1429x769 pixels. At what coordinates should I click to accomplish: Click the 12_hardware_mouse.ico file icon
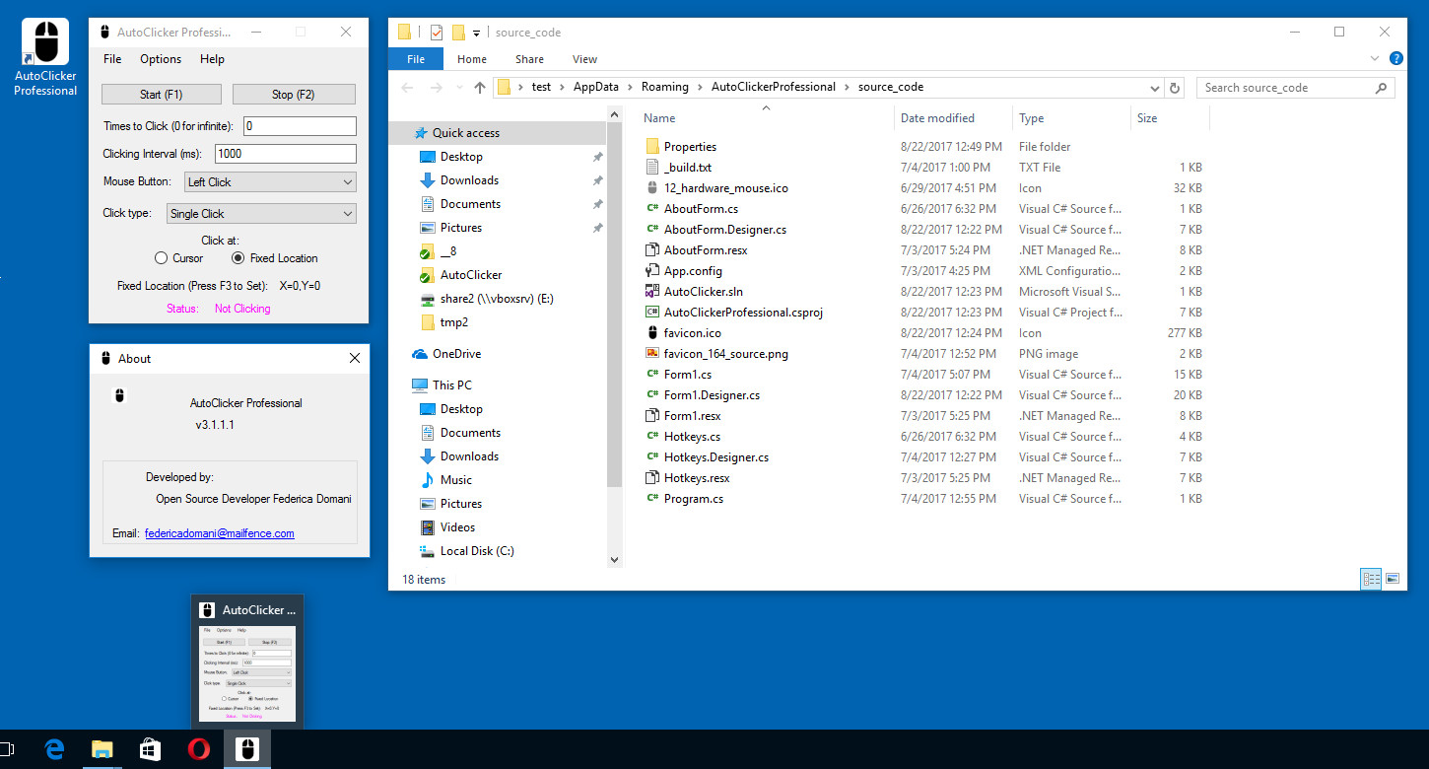click(x=652, y=188)
